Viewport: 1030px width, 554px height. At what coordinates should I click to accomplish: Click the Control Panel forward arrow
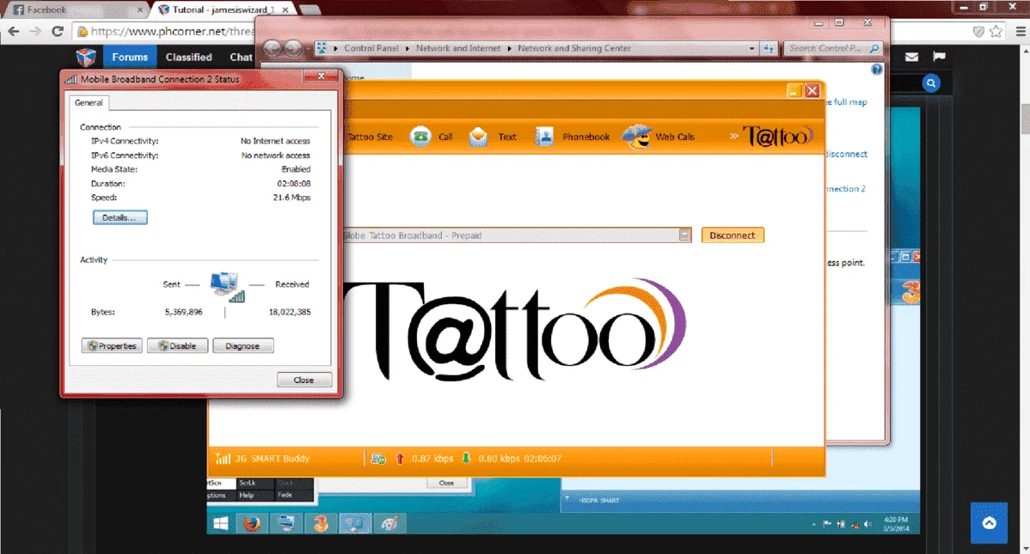point(294,48)
